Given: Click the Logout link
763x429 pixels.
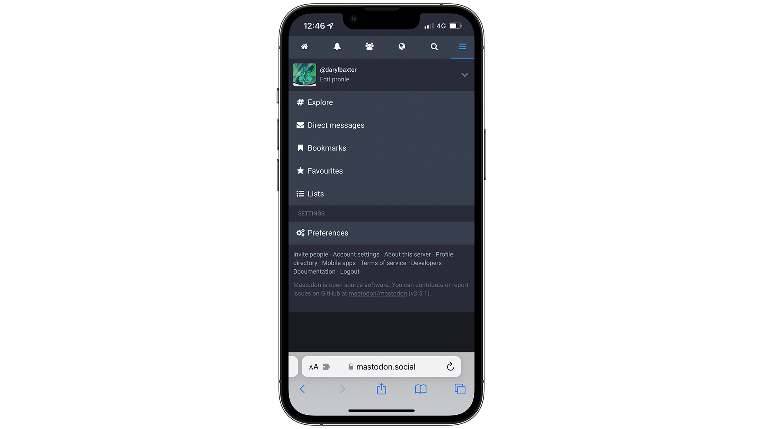Looking at the screenshot, I should tap(350, 271).
